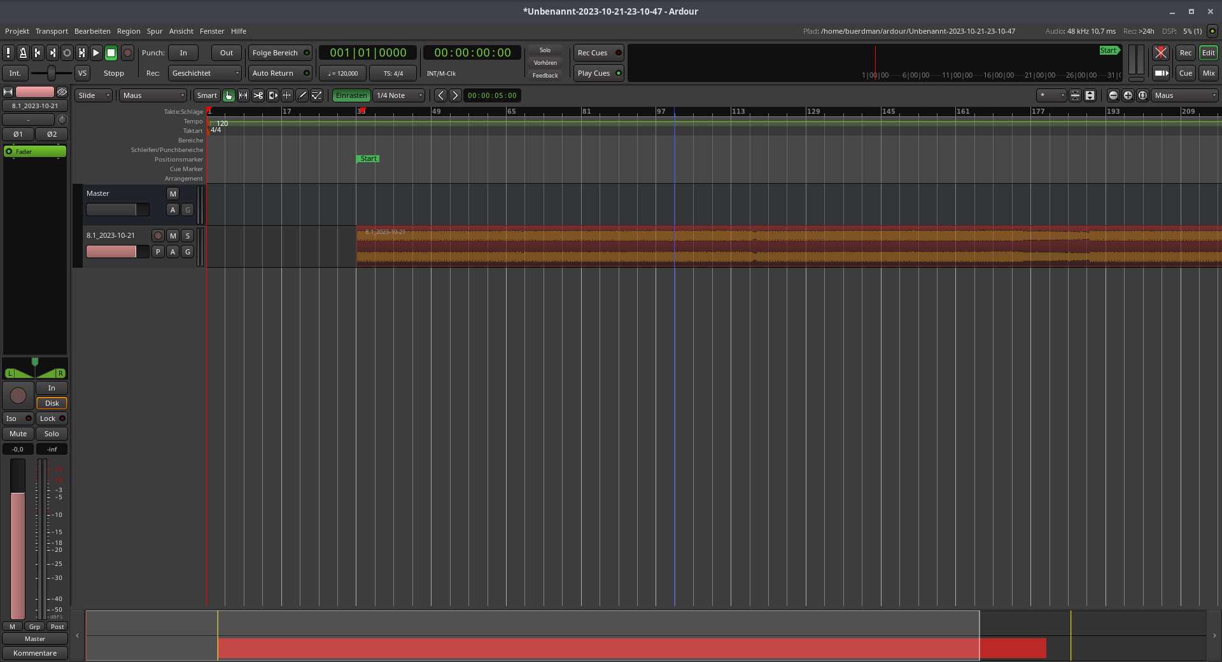
Task: Open the Region menu
Action: 129,31
